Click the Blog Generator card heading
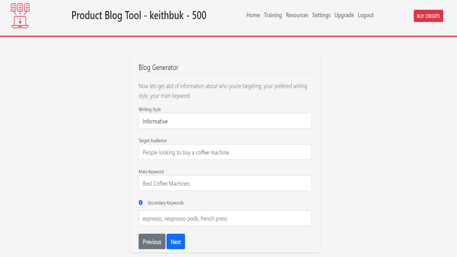The height and width of the screenshot is (257, 457). click(158, 67)
